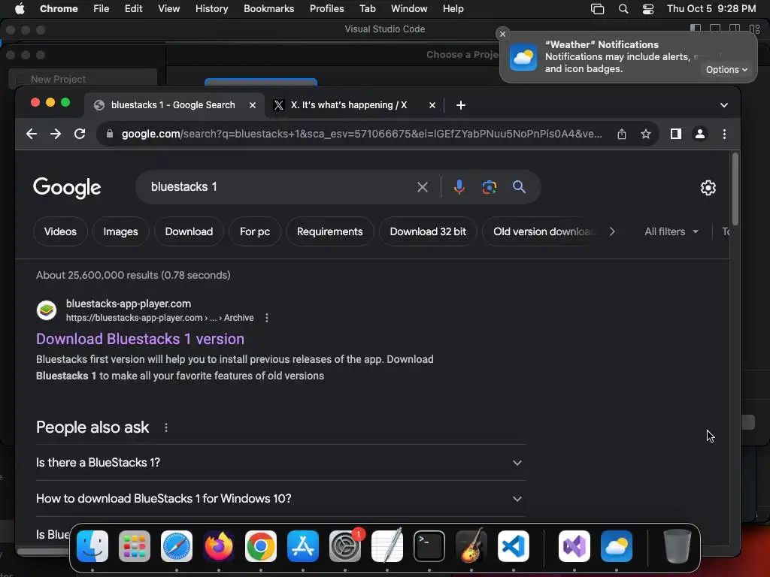Open the All filters dropdown
Viewport: 770px width, 577px height.
pos(671,231)
